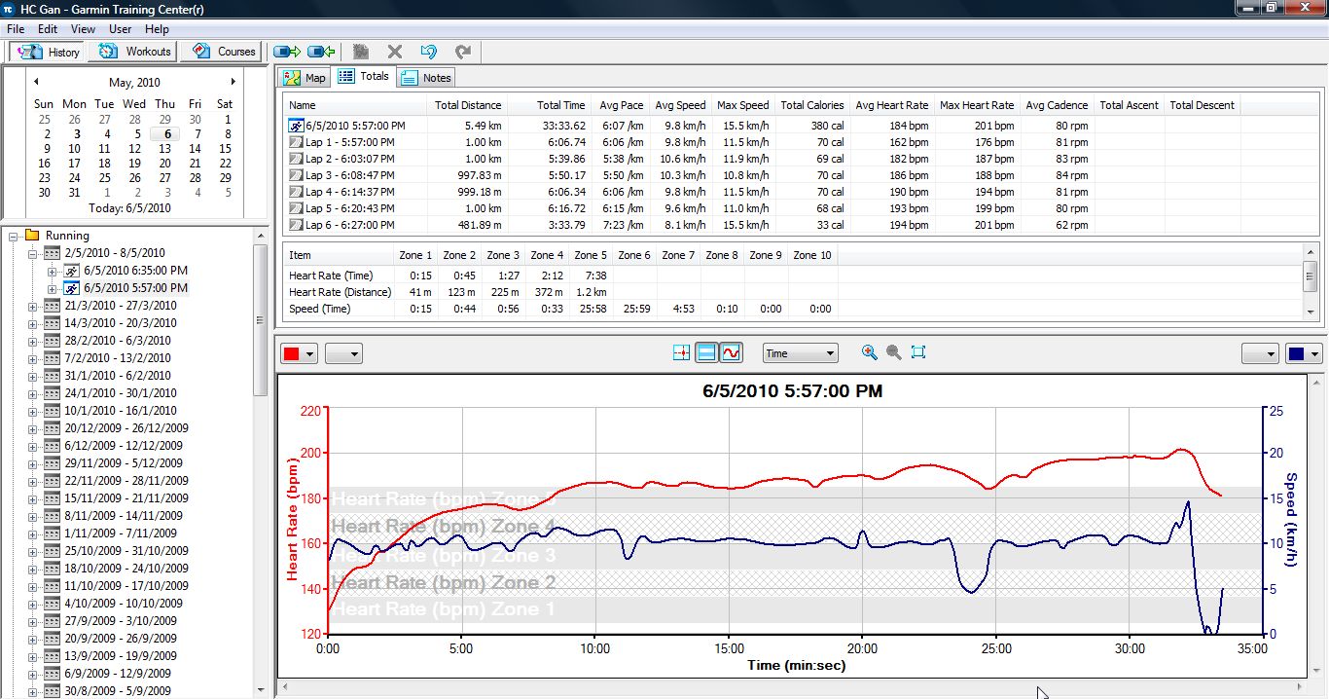Click the Receive from Device toolbar icon
The width and height of the screenshot is (1329, 699).
click(x=321, y=52)
